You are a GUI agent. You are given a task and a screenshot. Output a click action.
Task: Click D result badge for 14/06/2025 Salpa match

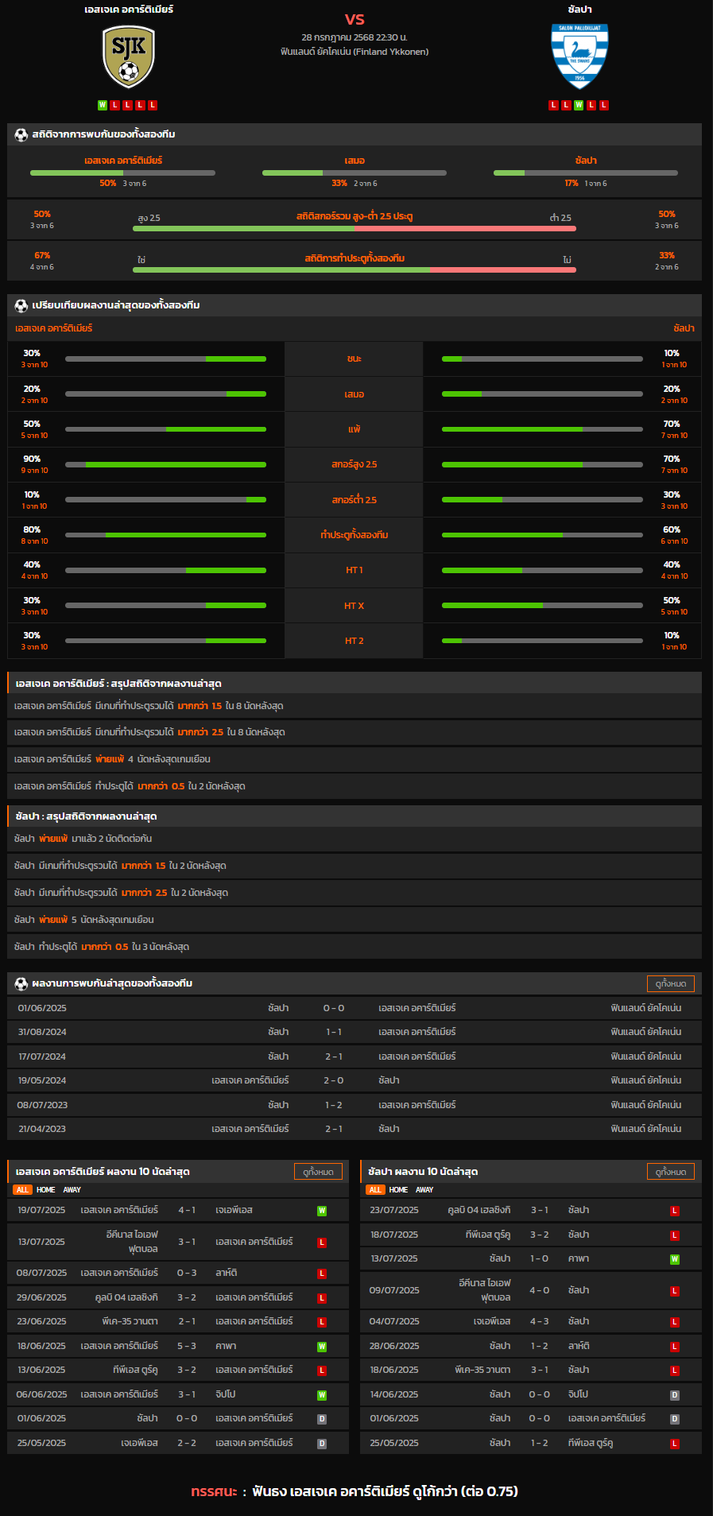675,1395
